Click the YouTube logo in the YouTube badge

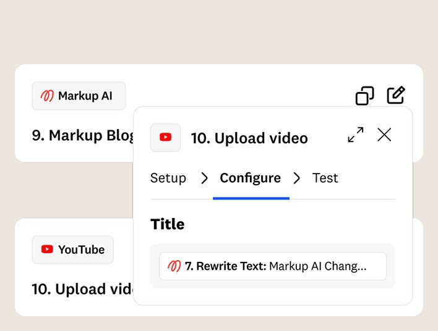[x=47, y=249]
